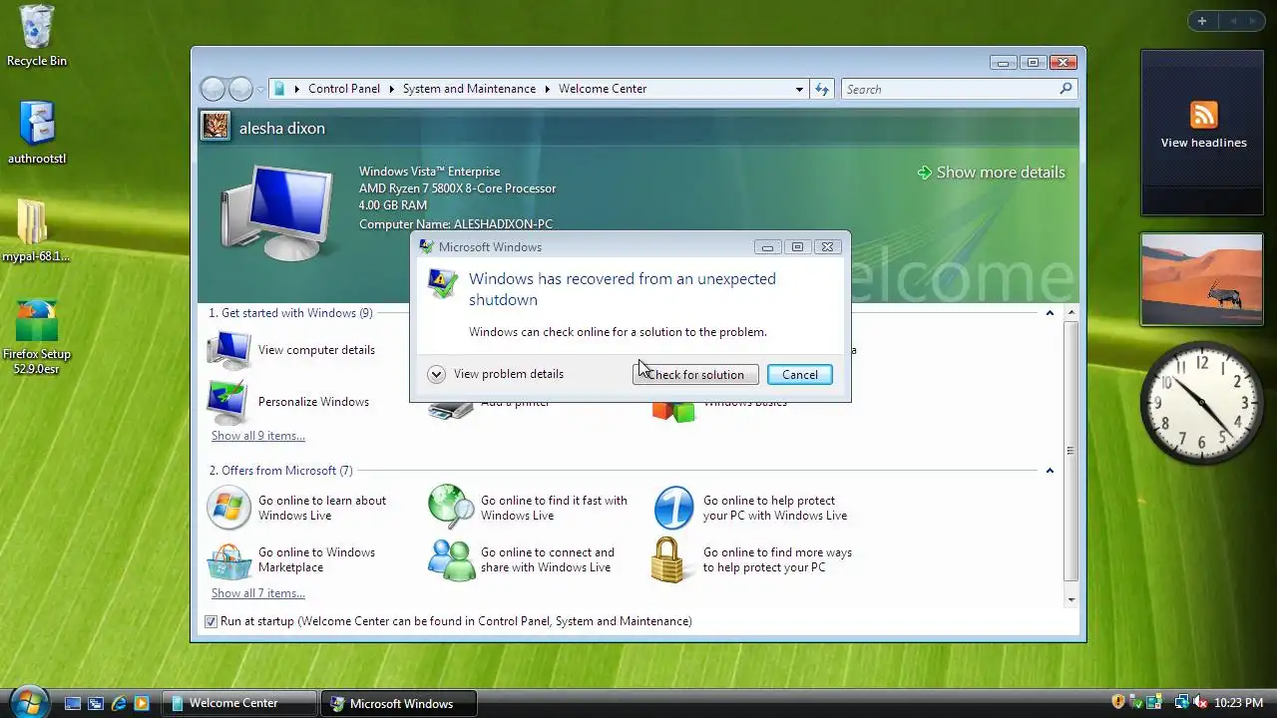Click the 10:23 PM taskbar clock
Screen dimensions: 1277x718
pos(1238,703)
